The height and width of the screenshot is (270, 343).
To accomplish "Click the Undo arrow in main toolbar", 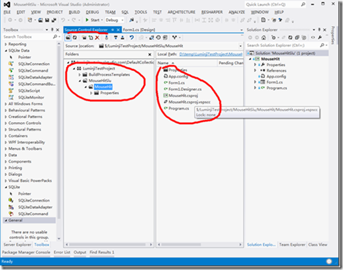I will tap(63, 20).
